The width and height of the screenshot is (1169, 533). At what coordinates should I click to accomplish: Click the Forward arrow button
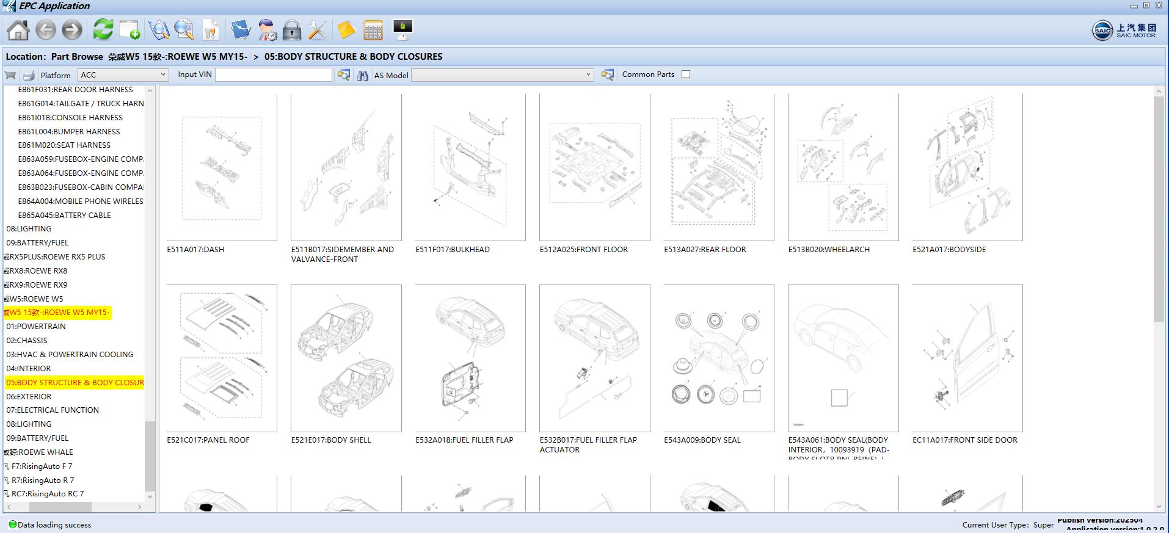pos(72,30)
